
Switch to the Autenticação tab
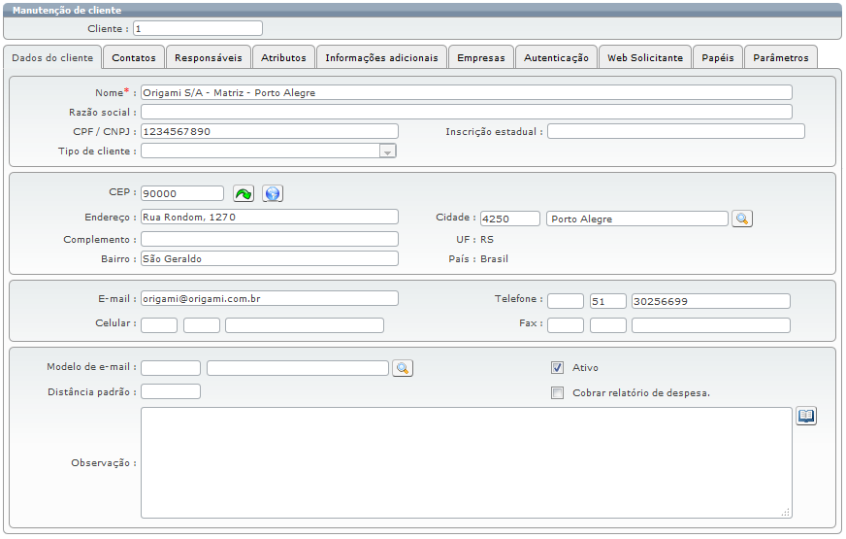pos(556,57)
